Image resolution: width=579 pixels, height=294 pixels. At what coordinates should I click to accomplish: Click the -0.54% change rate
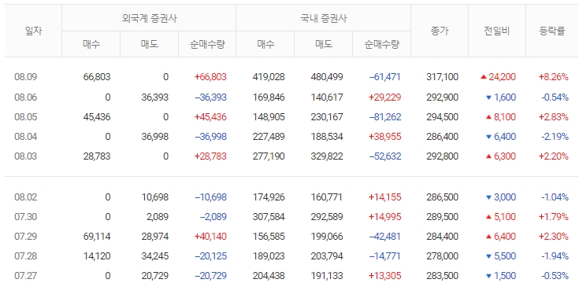click(x=555, y=97)
